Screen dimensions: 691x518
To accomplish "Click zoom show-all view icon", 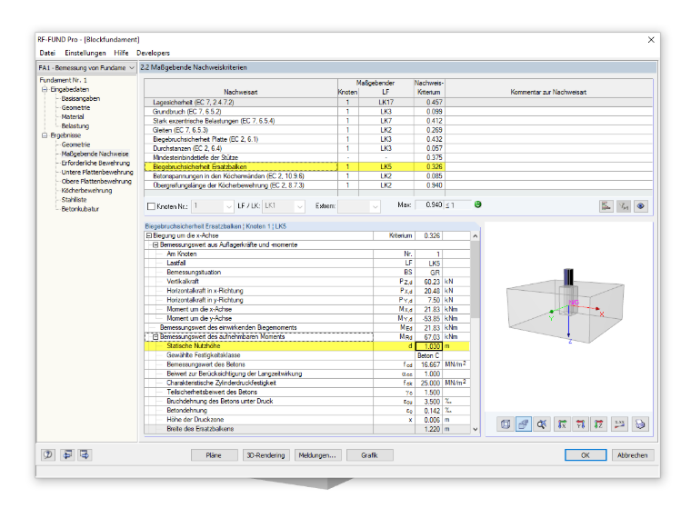I will tap(542, 424).
